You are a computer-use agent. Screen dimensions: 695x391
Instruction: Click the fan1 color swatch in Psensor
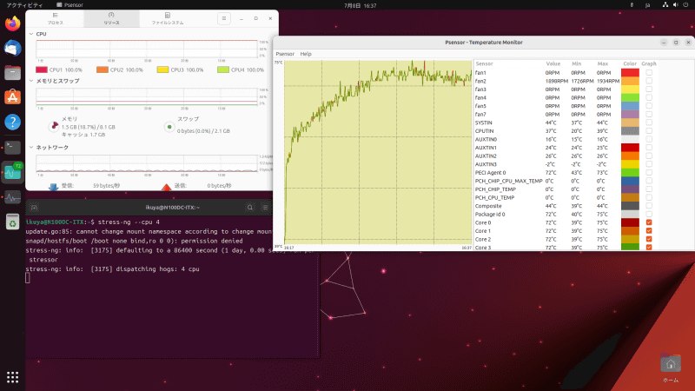(630, 72)
